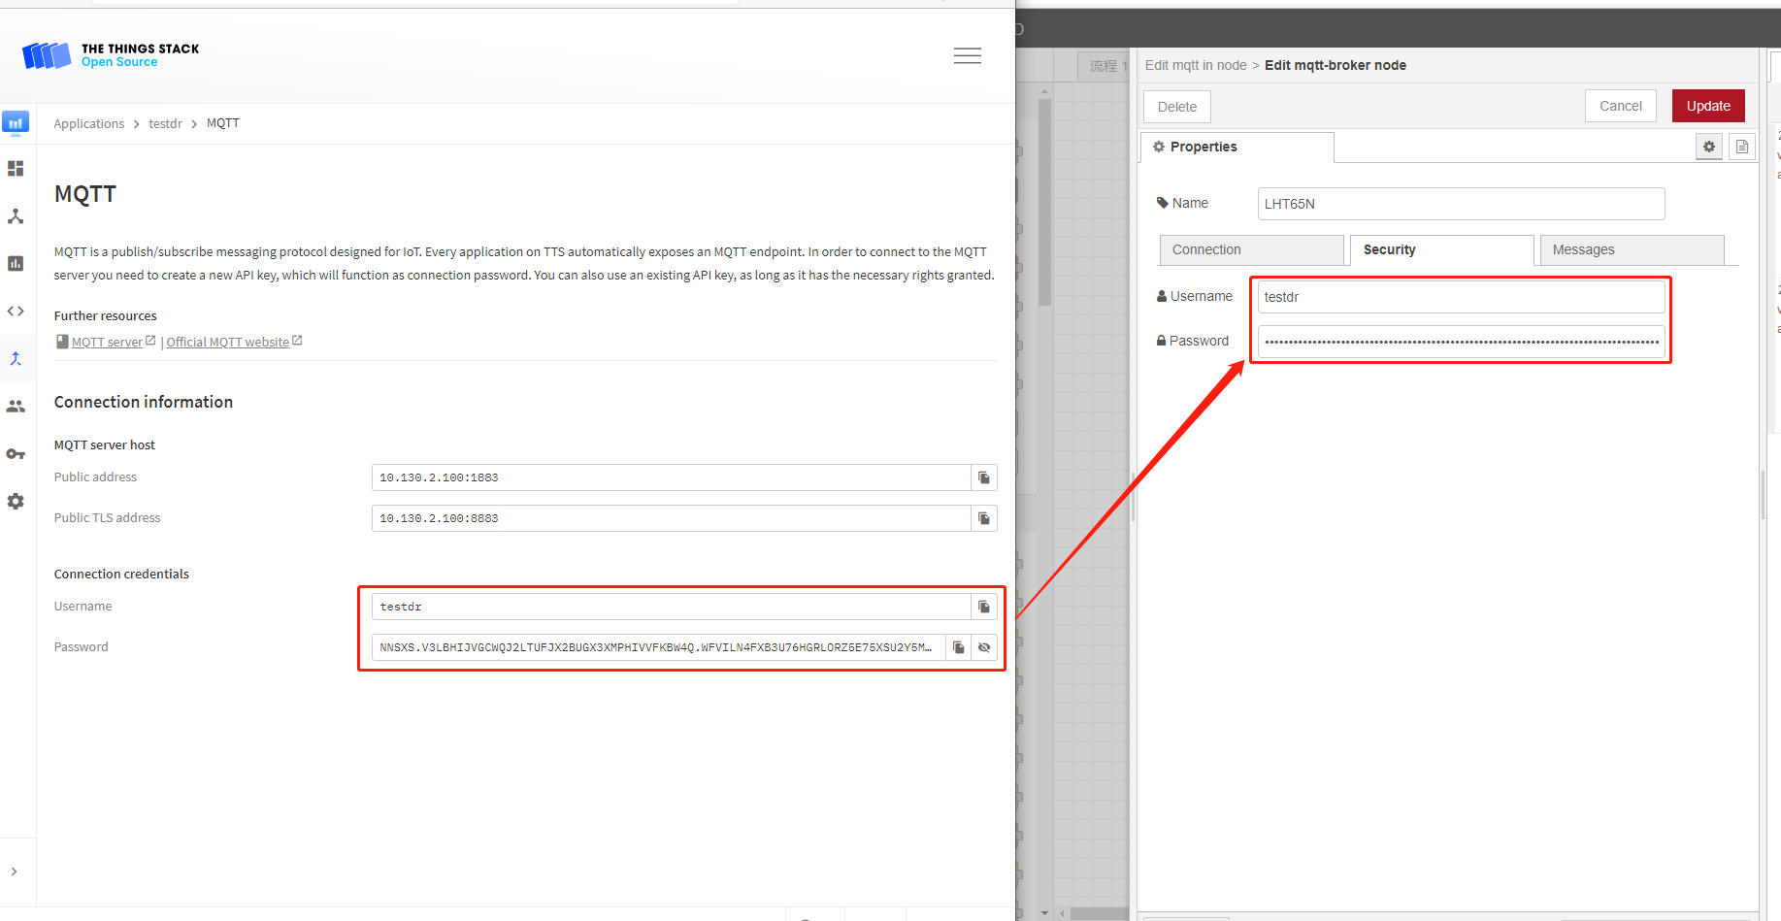Click the 'Further resources' label

[x=105, y=316]
